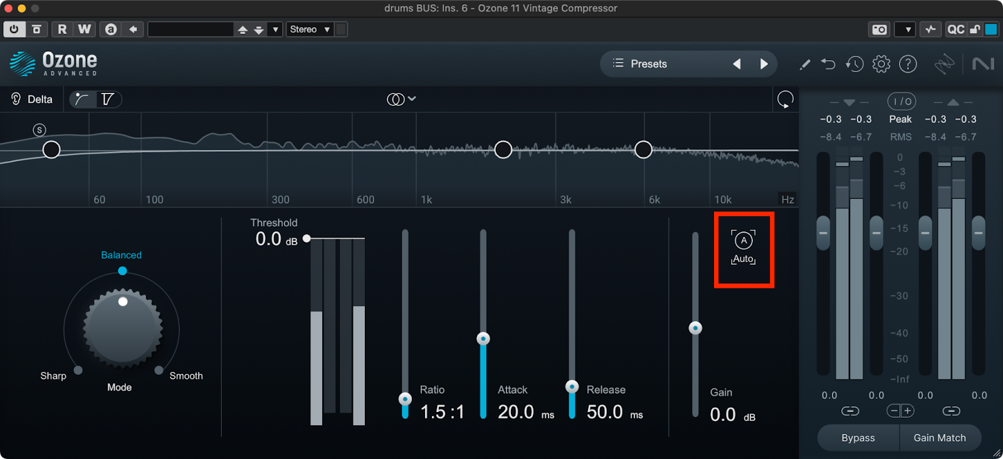
Task: Select the next preset arrow
Action: point(764,64)
